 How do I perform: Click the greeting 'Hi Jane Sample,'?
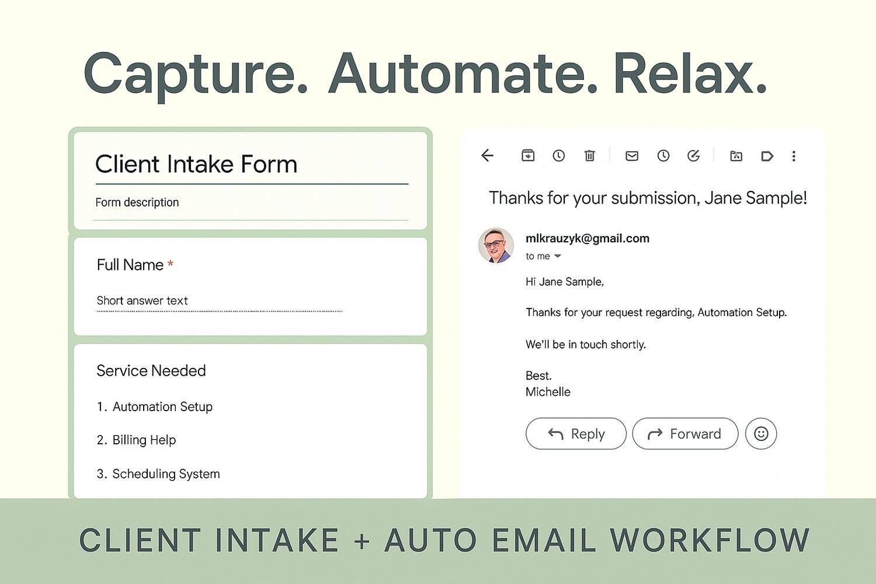[x=565, y=281]
